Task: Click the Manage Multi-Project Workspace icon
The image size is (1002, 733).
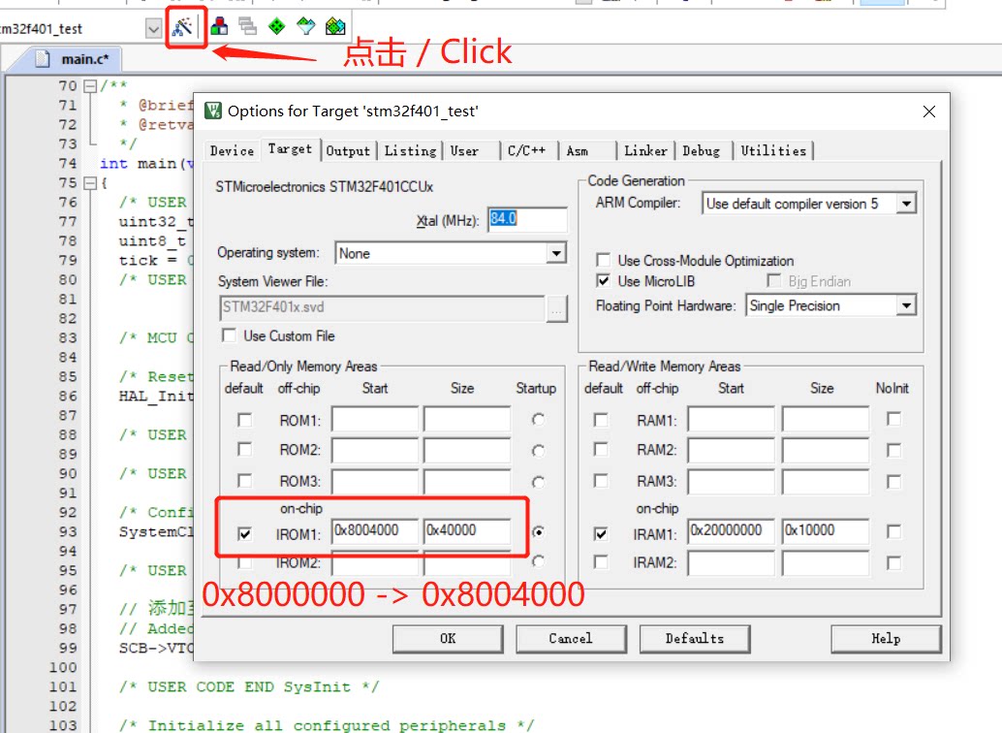Action: 248,27
